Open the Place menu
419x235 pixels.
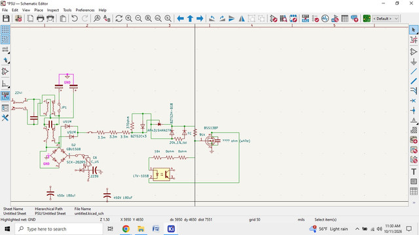[39, 10]
